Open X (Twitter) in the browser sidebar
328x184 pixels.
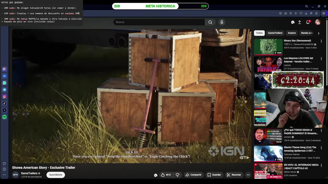(x=4, y=110)
